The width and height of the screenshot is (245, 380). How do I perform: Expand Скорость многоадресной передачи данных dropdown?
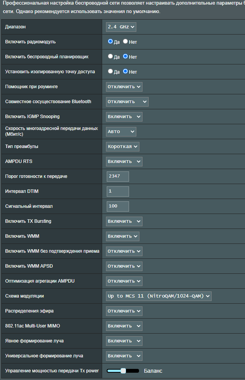pos(121,132)
